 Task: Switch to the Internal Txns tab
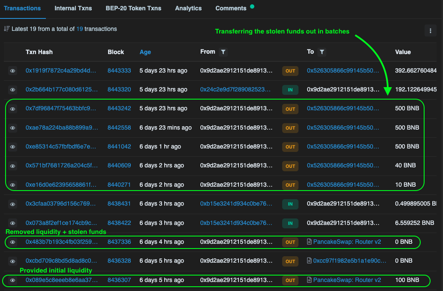pos(73,8)
